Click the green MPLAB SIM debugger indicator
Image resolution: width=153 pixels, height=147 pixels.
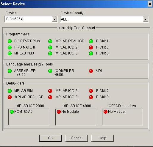(x=10, y=91)
